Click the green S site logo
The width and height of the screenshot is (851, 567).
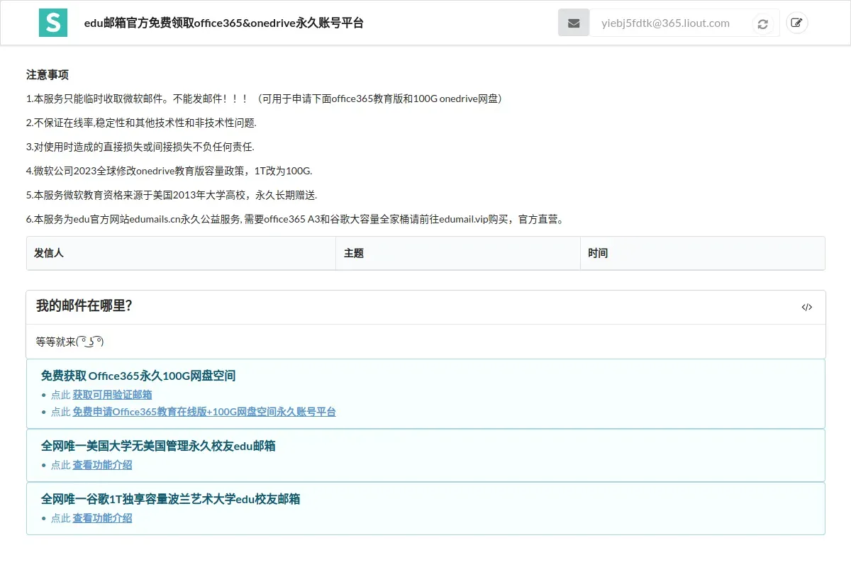coord(52,23)
